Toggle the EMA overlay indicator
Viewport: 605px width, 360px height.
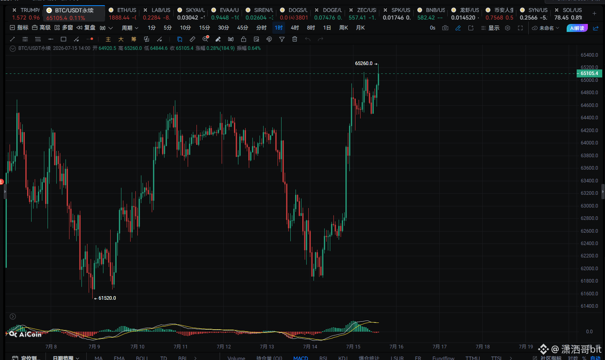119,358
